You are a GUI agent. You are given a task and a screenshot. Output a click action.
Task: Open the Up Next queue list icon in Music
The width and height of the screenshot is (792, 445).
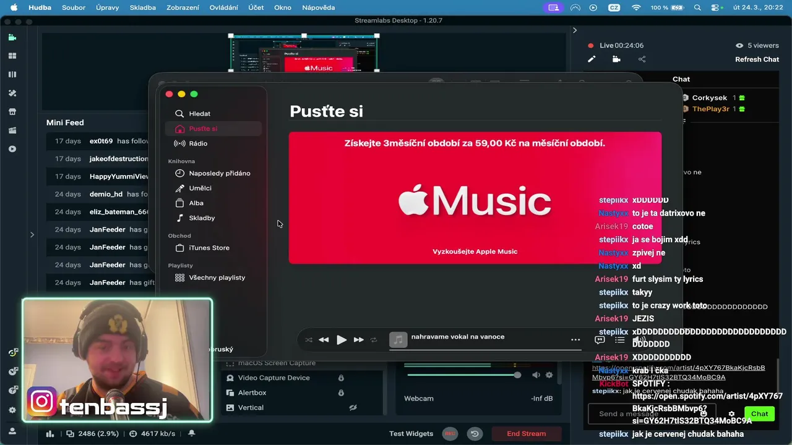pyautogui.click(x=619, y=339)
